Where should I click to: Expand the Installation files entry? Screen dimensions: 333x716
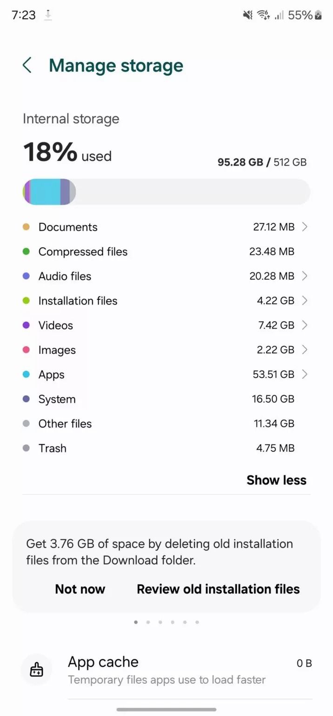(x=305, y=301)
